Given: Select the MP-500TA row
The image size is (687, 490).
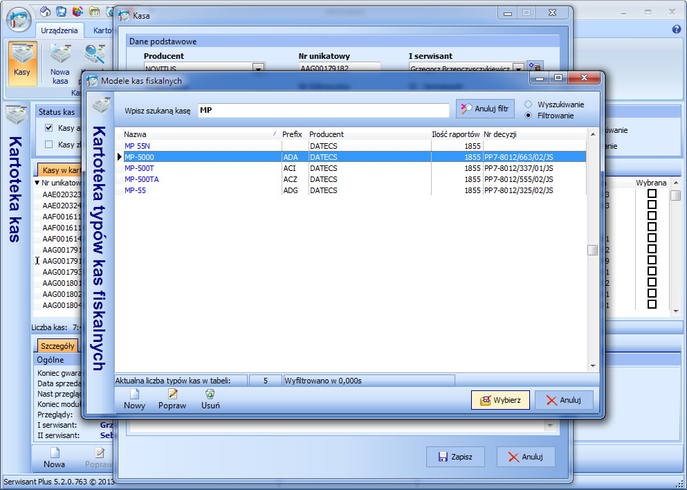Looking at the screenshot, I should coord(351,179).
